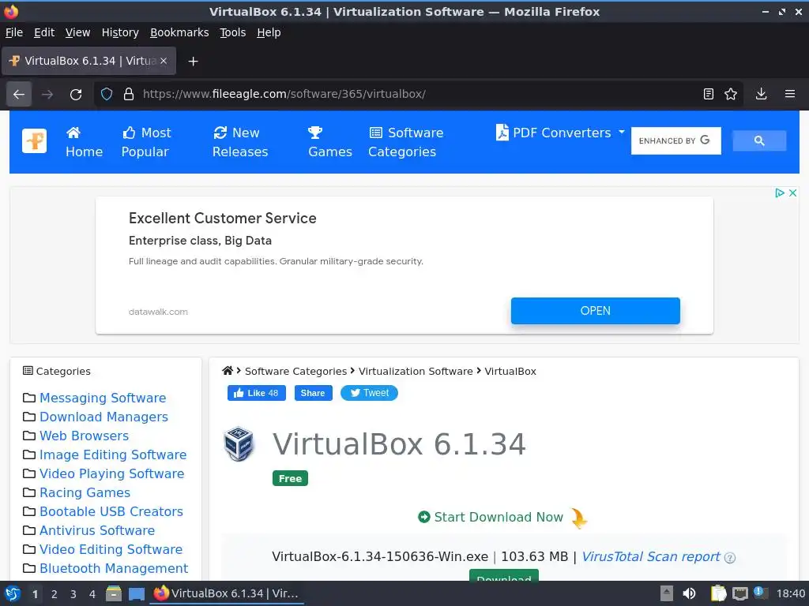
Task: Click the VirusTotal help question mark icon
Action: [x=729, y=558]
